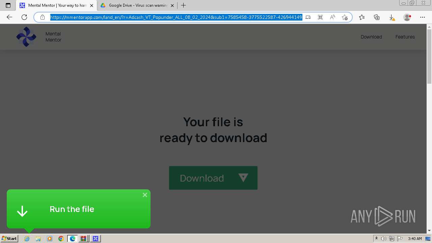Click the Run the file green banner
This screenshot has width=432, height=243.
[x=79, y=209]
